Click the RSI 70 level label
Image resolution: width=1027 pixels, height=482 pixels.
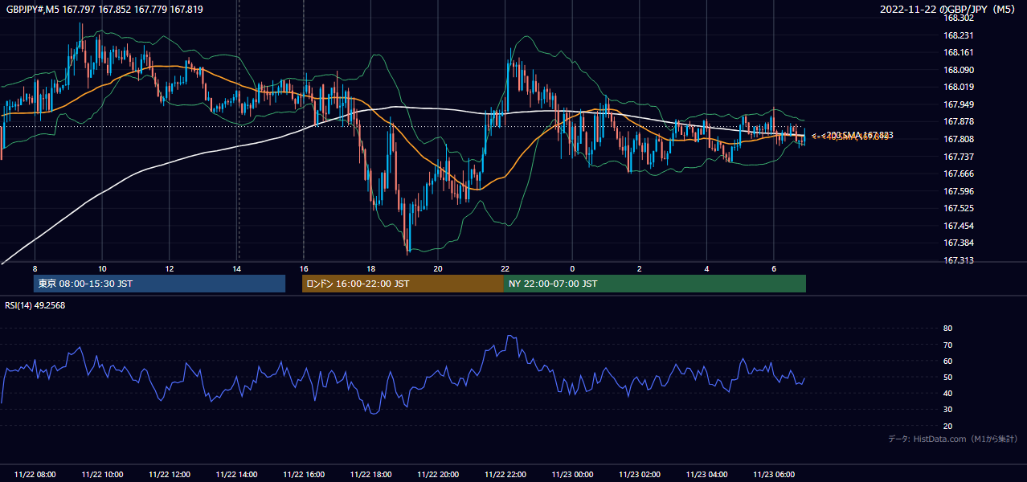click(x=947, y=345)
